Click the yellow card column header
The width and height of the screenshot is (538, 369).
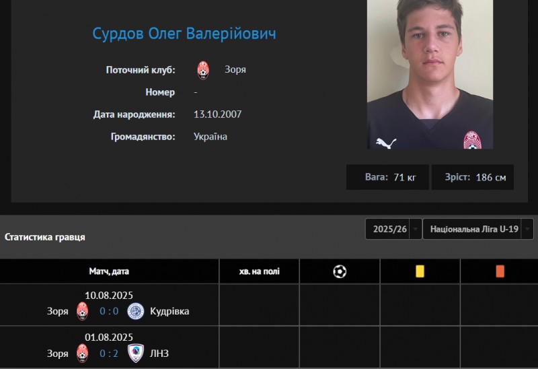(420, 271)
